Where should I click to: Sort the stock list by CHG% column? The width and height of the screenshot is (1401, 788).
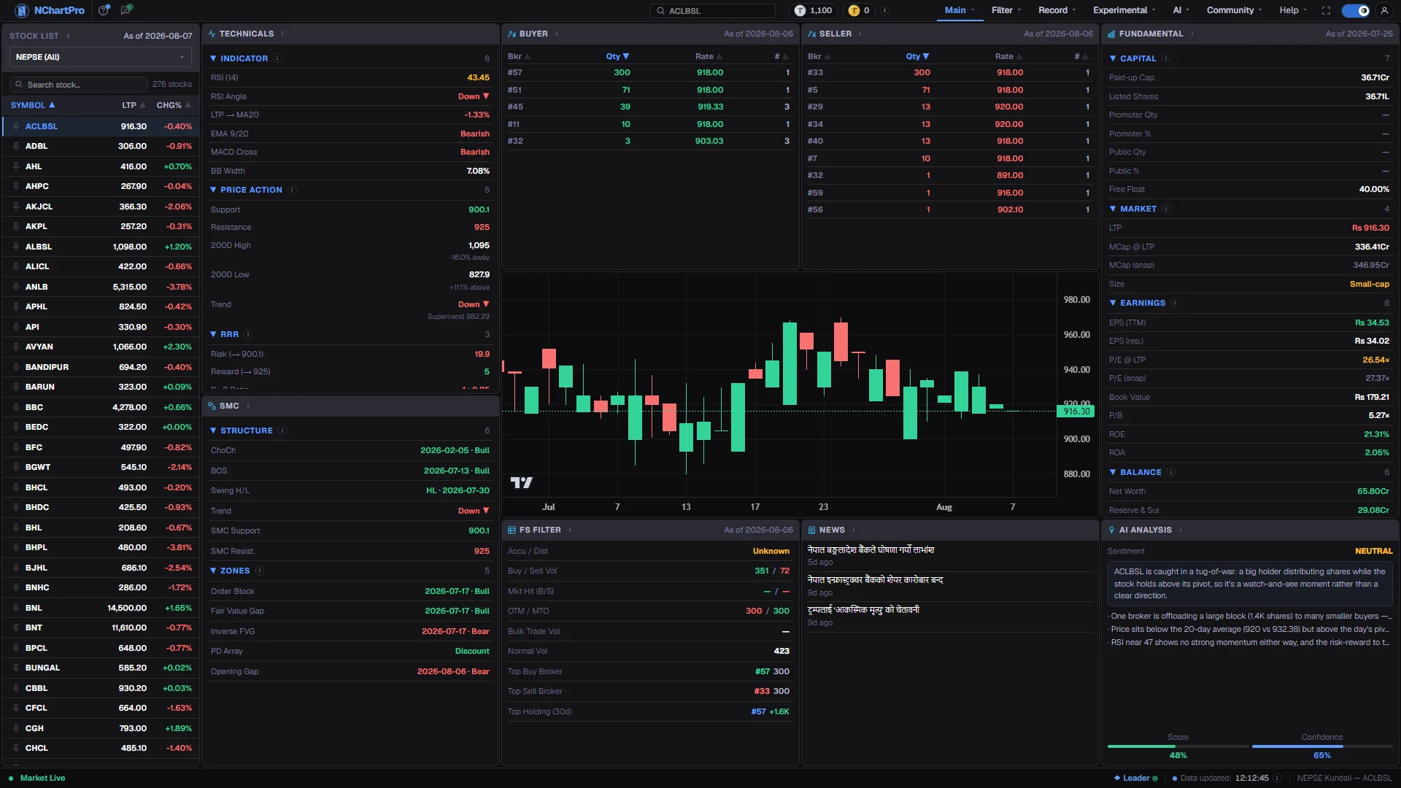coord(174,105)
